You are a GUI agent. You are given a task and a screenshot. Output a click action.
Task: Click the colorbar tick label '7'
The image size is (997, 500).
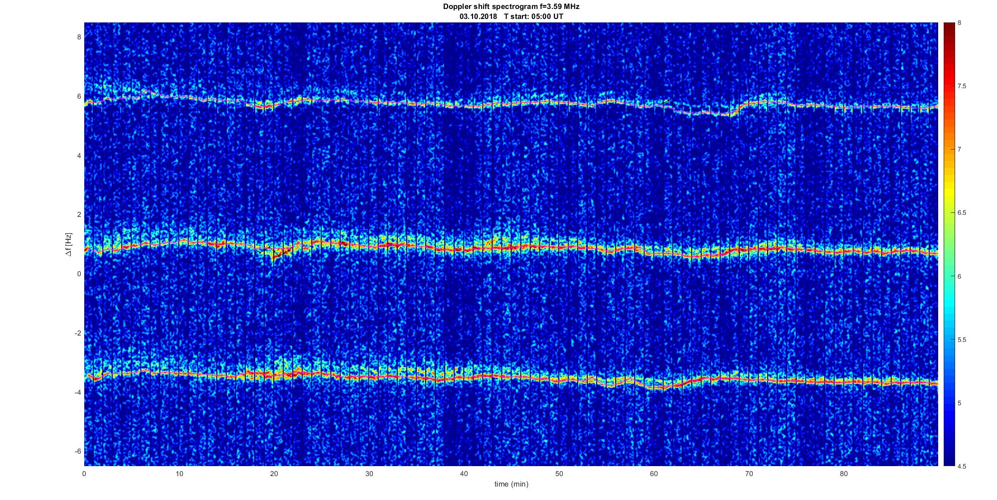(x=960, y=150)
